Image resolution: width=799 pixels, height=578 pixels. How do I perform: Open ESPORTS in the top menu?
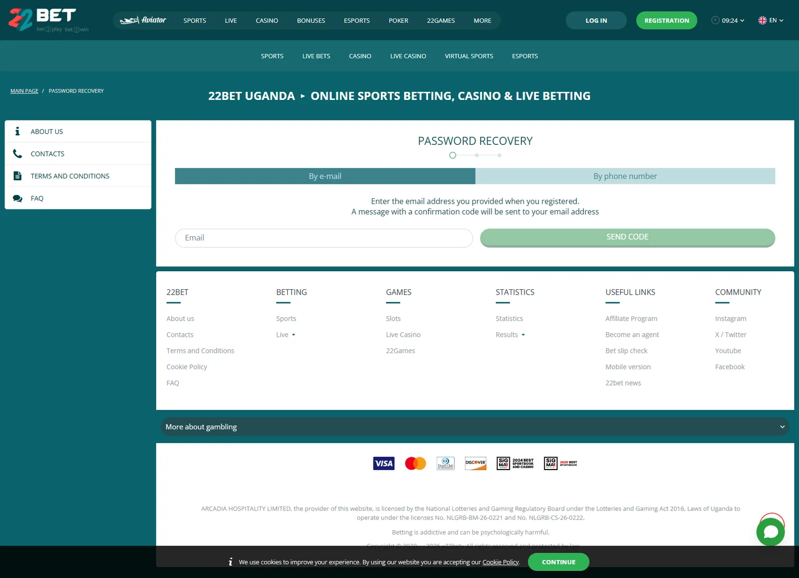(357, 20)
